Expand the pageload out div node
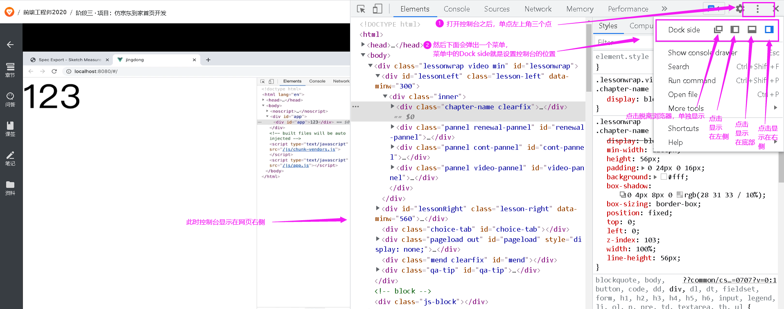 (x=378, y=239)
